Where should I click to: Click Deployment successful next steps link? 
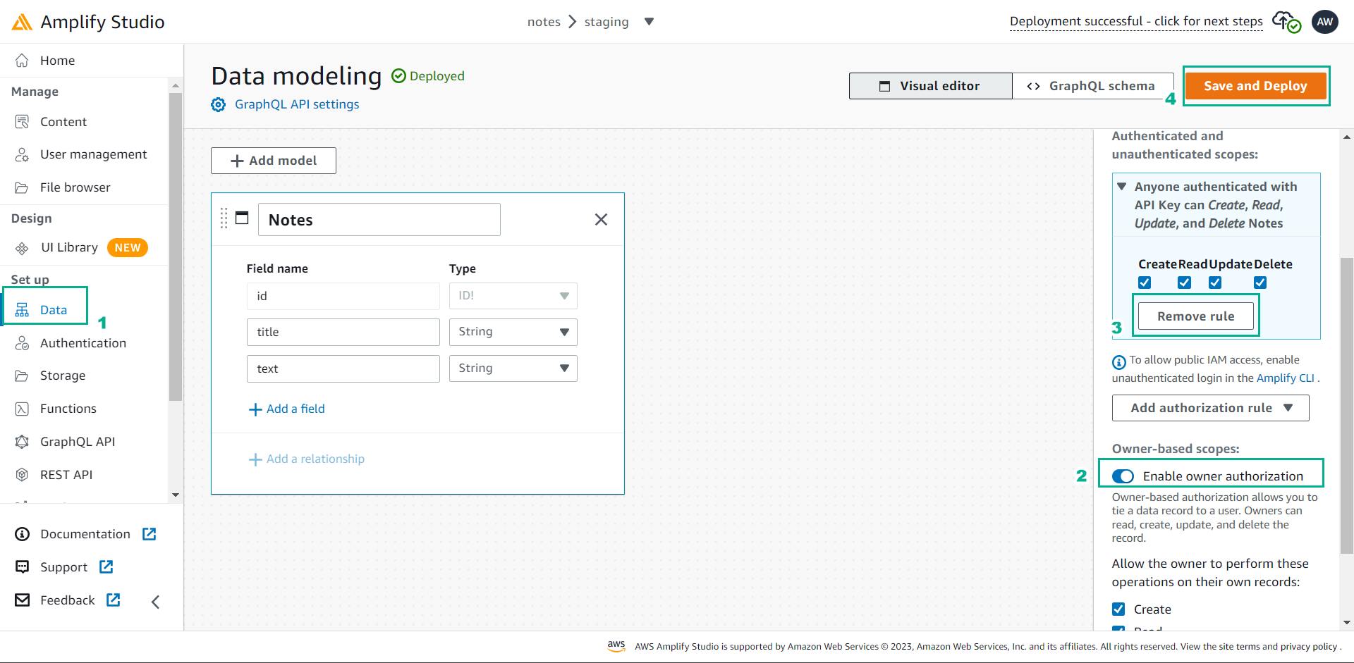[1136, 21]
